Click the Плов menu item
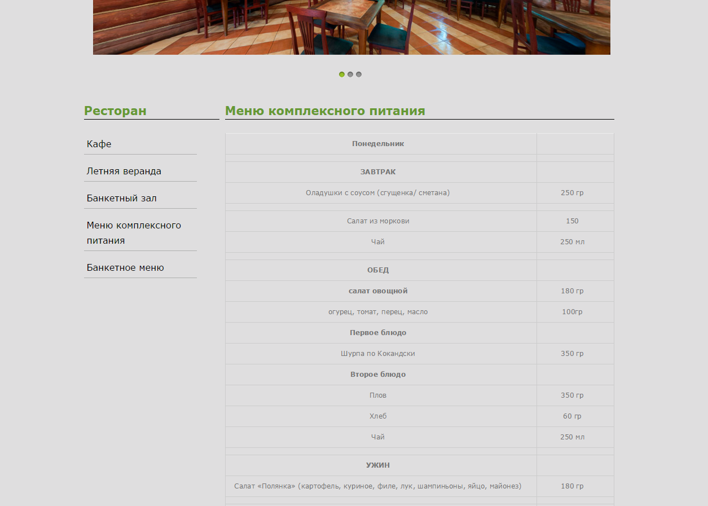The image size is (708, 506). [378, 395]
